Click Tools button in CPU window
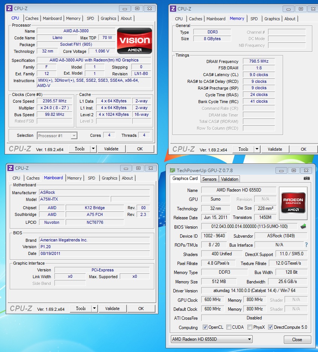Image resolution: width=318 pixels, height=352 pixels. click(x=80, y=148)
